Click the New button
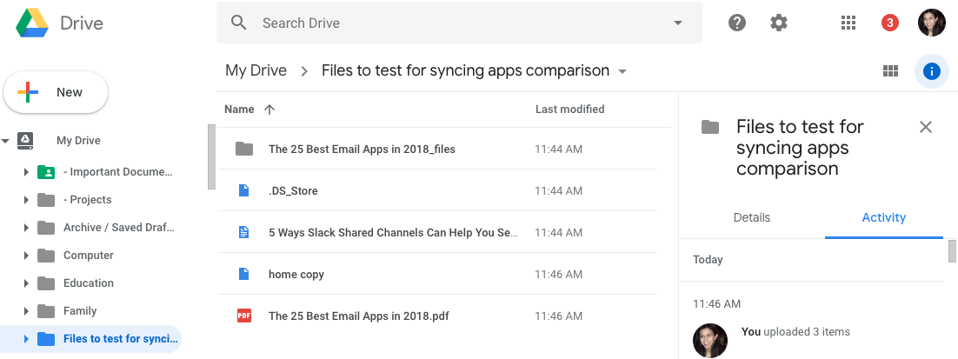This screenshot has height=359, width=958. point(56,92)
